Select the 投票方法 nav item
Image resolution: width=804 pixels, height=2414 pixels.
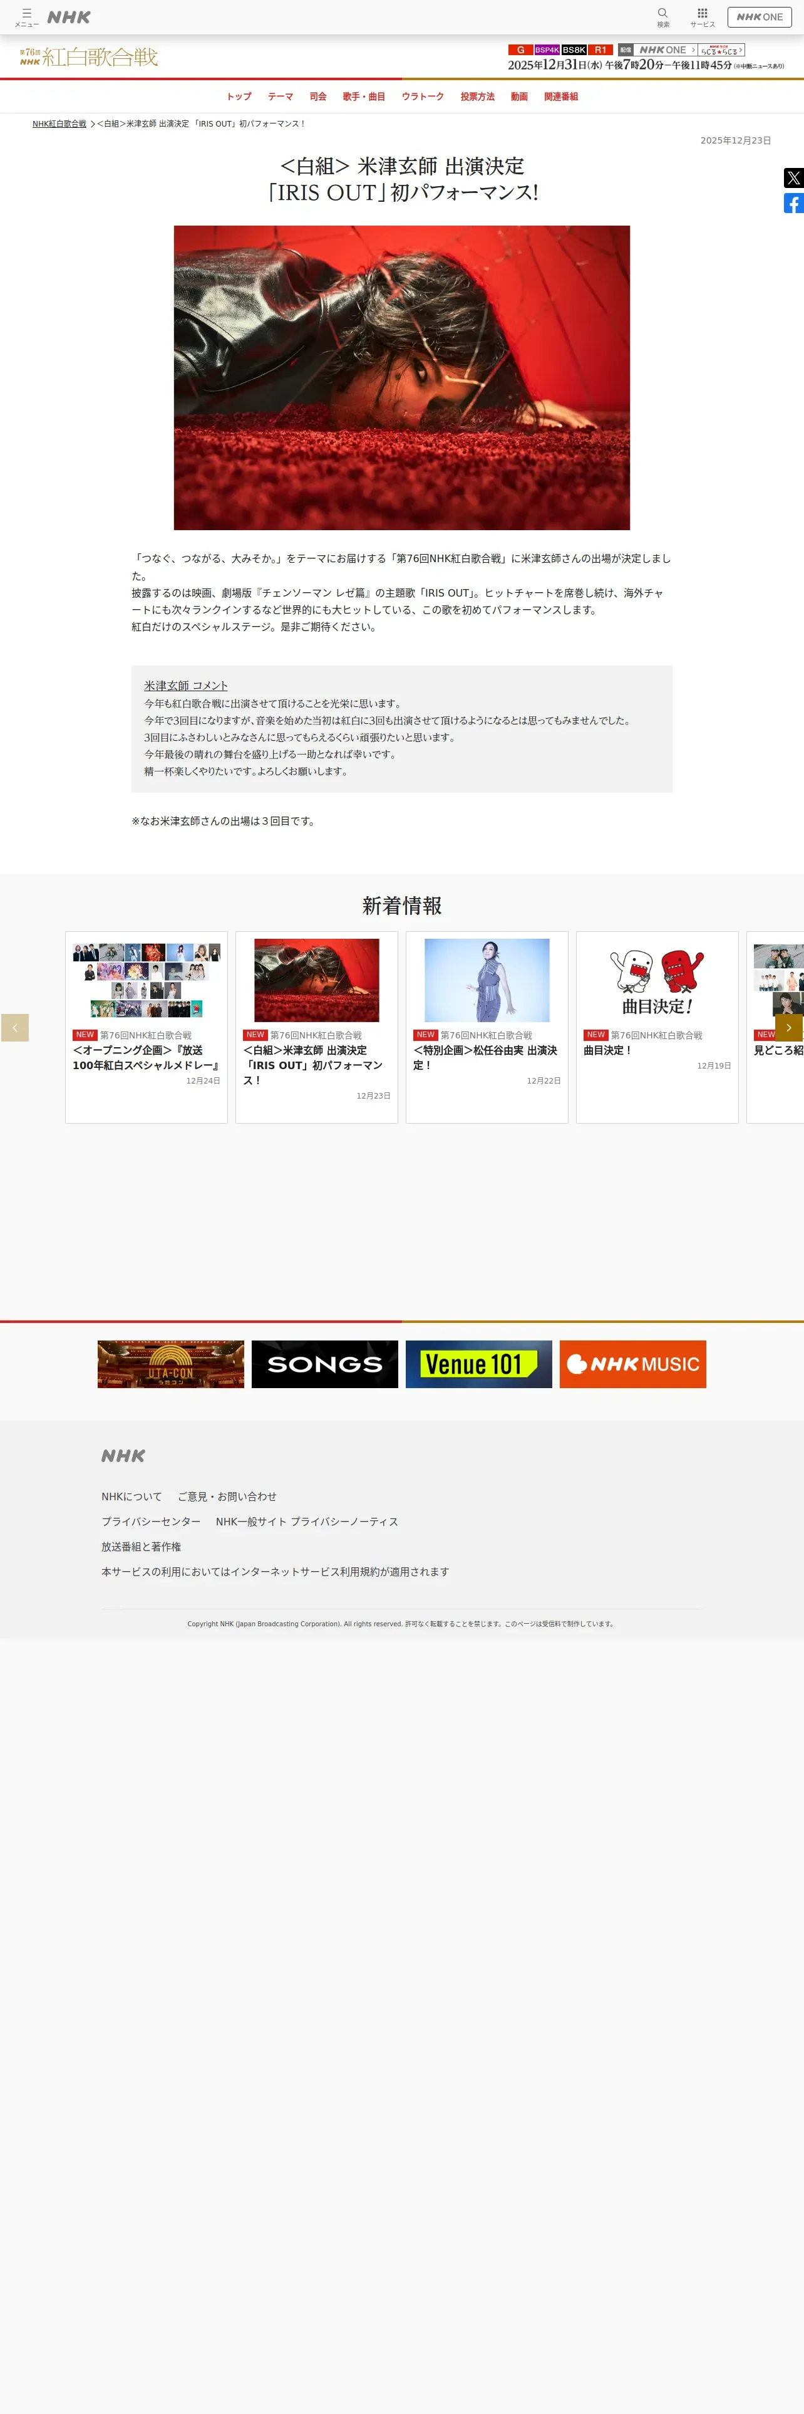(x=477, y=97)
